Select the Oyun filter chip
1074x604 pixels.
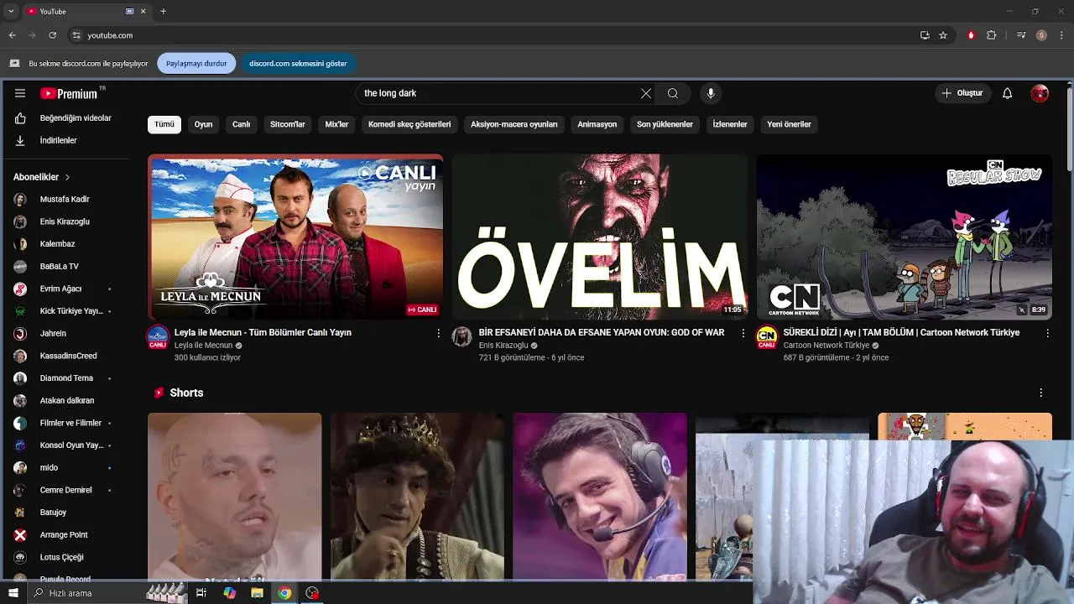click(204, 124)
